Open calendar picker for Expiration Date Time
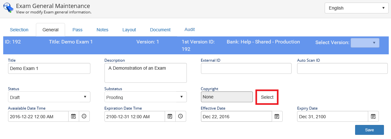Viewport: 391px width, 139px height. tap(170, 116)
